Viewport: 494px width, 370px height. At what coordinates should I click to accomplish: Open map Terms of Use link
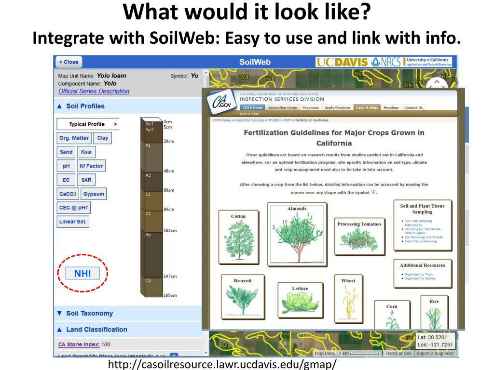(x=398, y=353)
